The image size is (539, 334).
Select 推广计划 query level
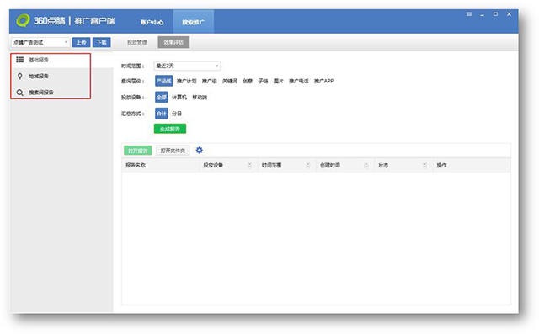click(x=187, y=81)
